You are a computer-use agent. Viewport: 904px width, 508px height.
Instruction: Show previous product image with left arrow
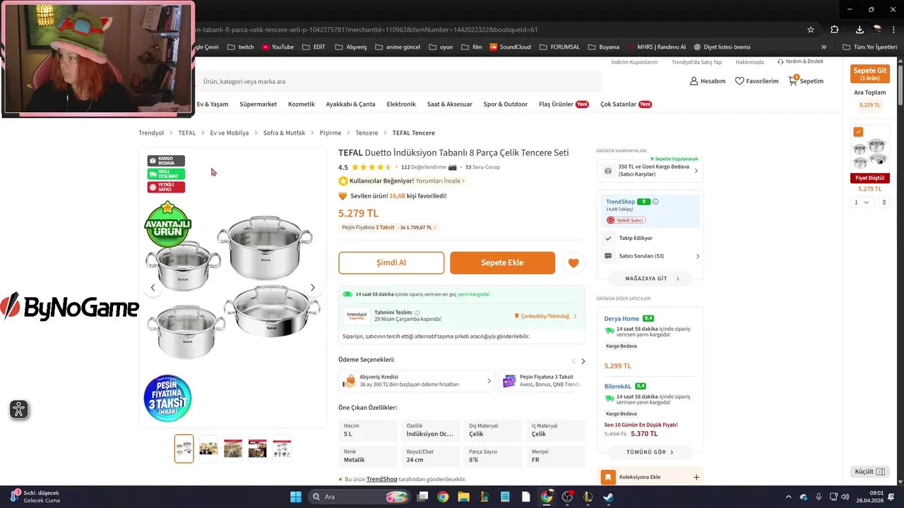tap(153, 288)
